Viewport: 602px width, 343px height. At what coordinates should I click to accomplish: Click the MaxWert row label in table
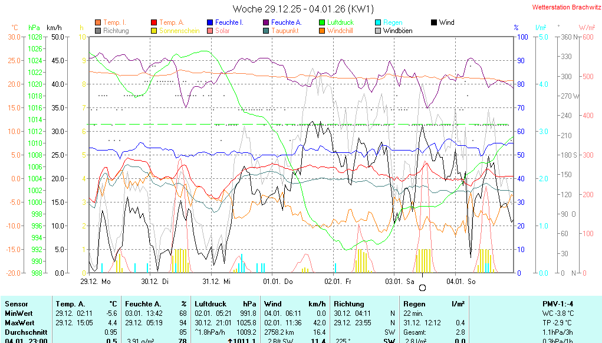click(x=20, y=323)
